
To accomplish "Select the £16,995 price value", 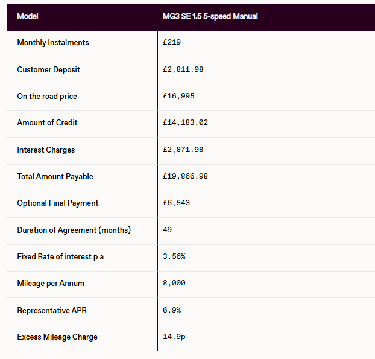I will [178, 96].
